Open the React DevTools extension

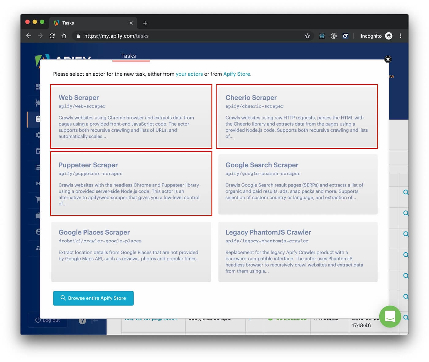[x=322, y=36]
